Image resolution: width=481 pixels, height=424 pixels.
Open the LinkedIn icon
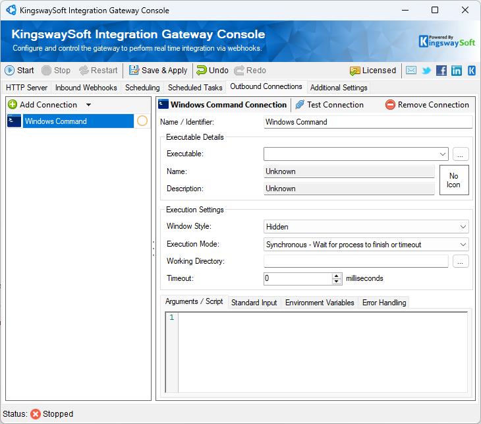[x=456, y=71]
